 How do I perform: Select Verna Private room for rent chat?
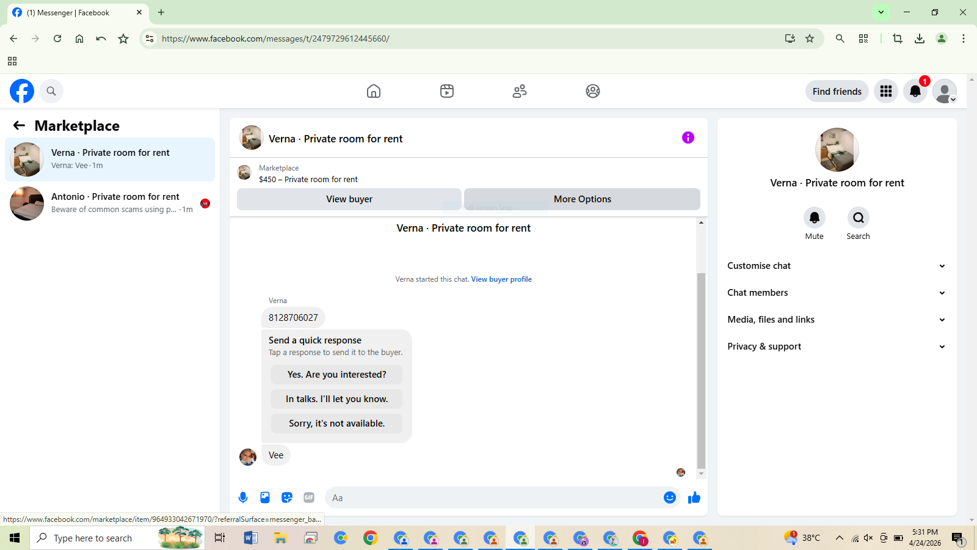110,159
